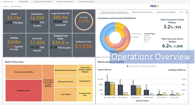
Task: Click the Bank's Focus Area title
Action: click(x=14, y=62)
